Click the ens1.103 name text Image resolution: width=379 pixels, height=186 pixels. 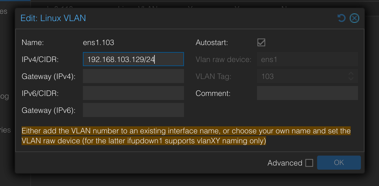coord(98,43)
